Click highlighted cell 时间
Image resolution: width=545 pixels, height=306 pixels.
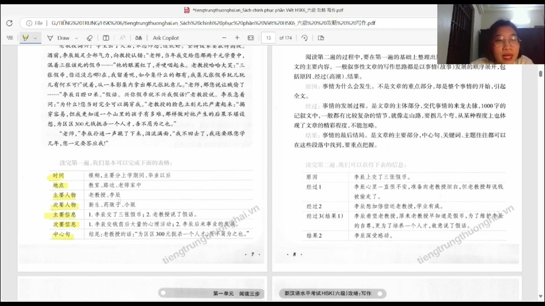pos(58,176)
